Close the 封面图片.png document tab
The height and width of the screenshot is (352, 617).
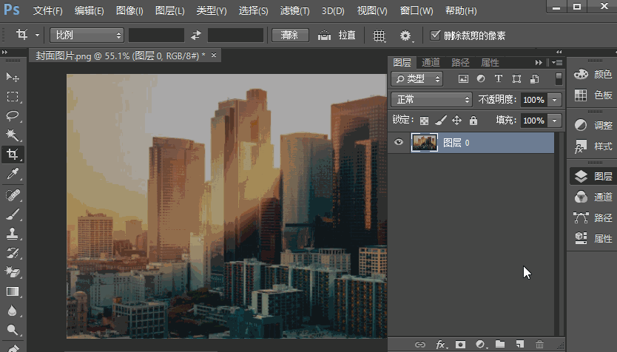[214, 55]
